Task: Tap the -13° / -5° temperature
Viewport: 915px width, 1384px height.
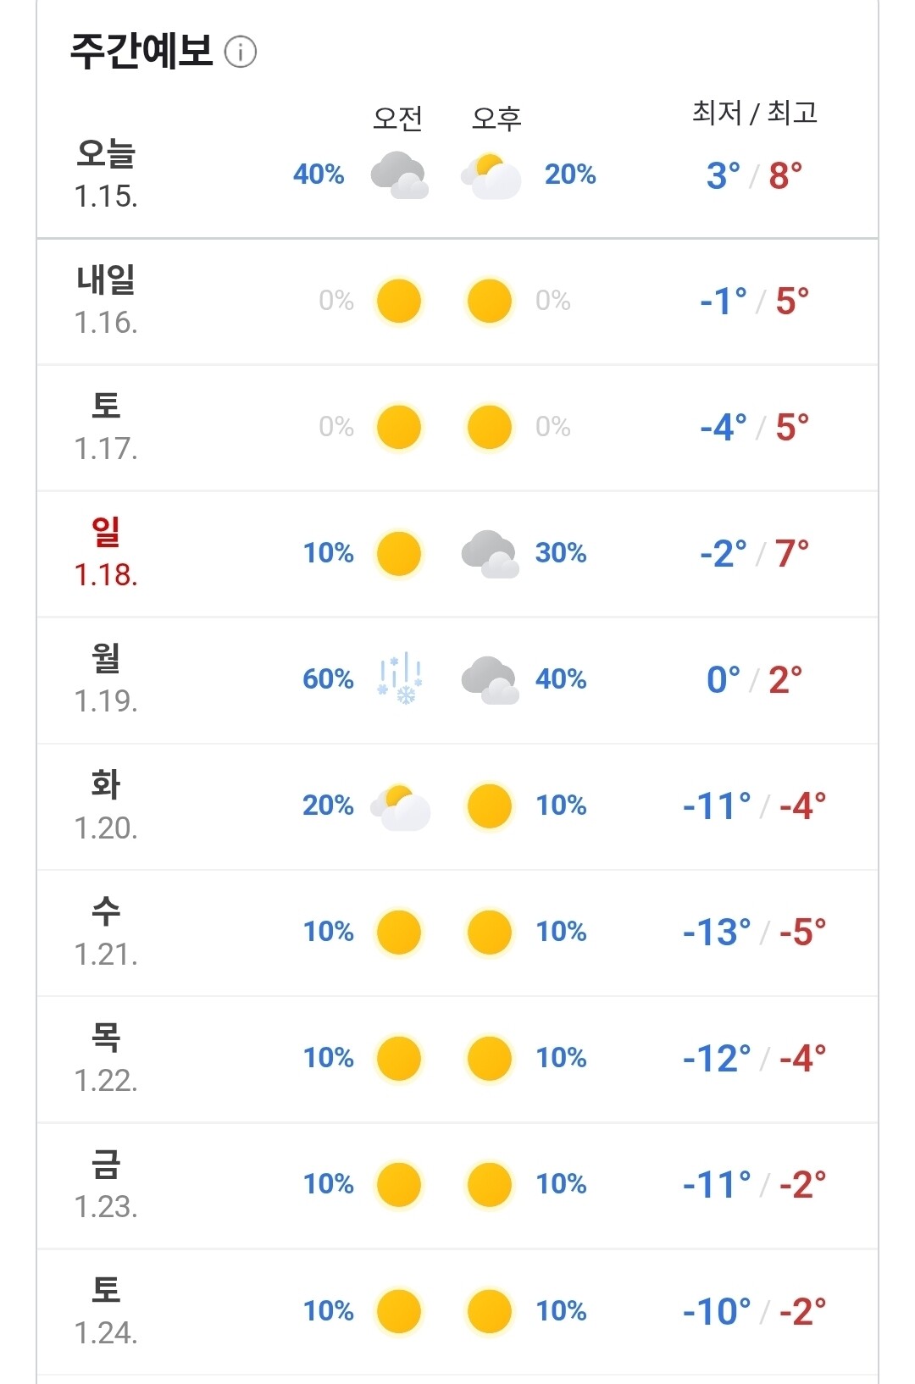Action: click(754, 932)
